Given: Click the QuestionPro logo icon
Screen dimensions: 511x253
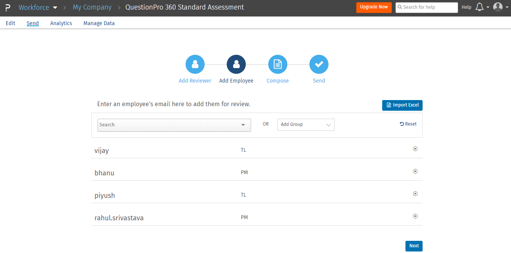Looking at the screenshot, I should click(x=8, y=7).
